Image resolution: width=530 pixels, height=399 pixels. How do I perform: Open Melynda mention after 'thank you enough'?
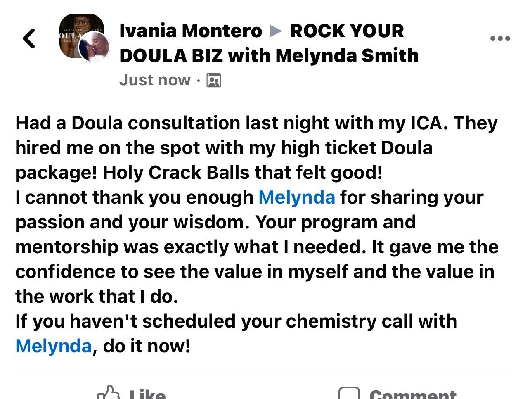pos(296,197)
